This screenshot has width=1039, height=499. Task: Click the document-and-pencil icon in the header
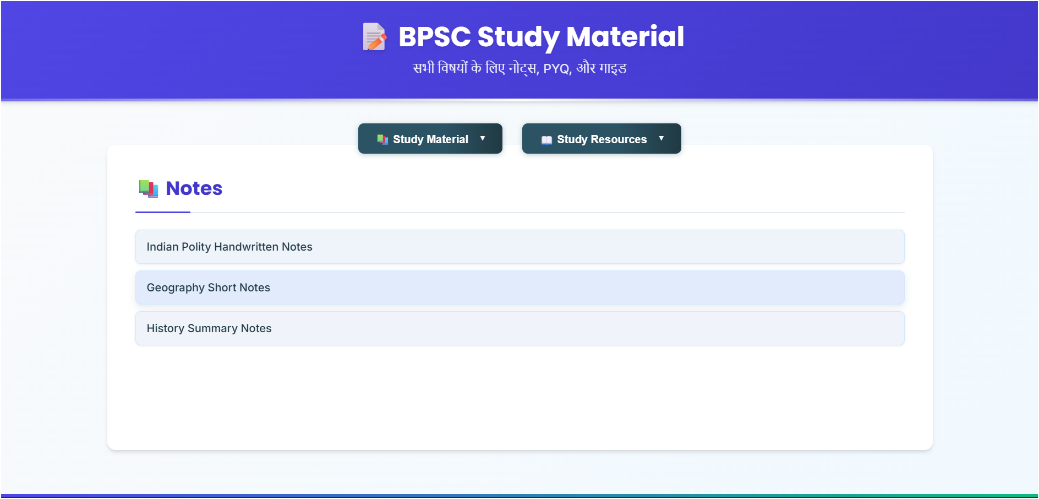pos(374,36)
